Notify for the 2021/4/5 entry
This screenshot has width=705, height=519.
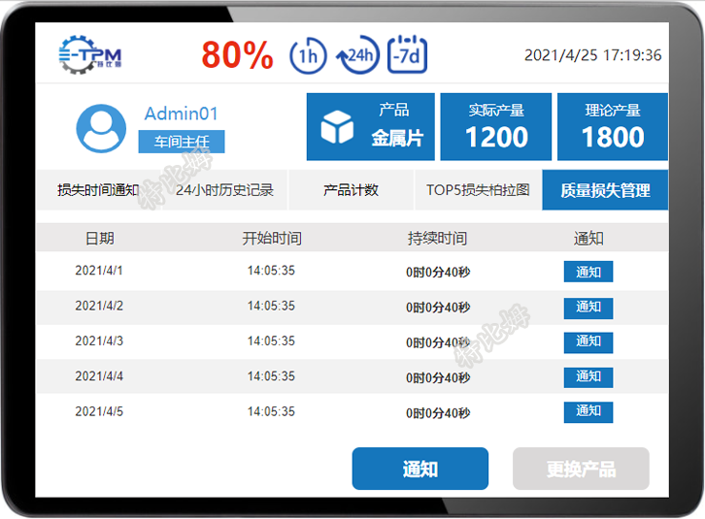pyautogui.click(x=588, y=412)
